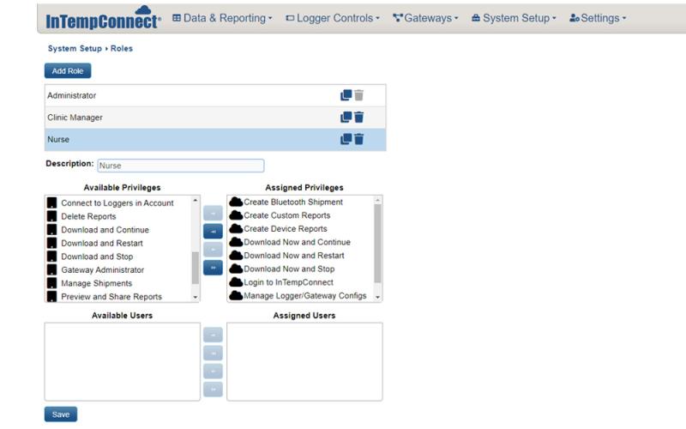Click cloud icon beside Create Device Reports

(x=236, y=228)
